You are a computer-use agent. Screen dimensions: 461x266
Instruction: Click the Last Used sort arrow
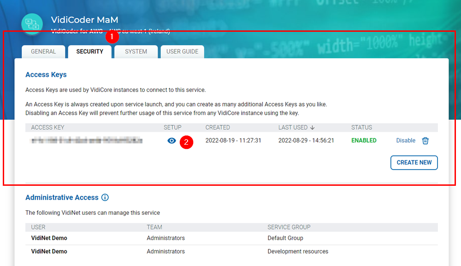pos(312,128)
